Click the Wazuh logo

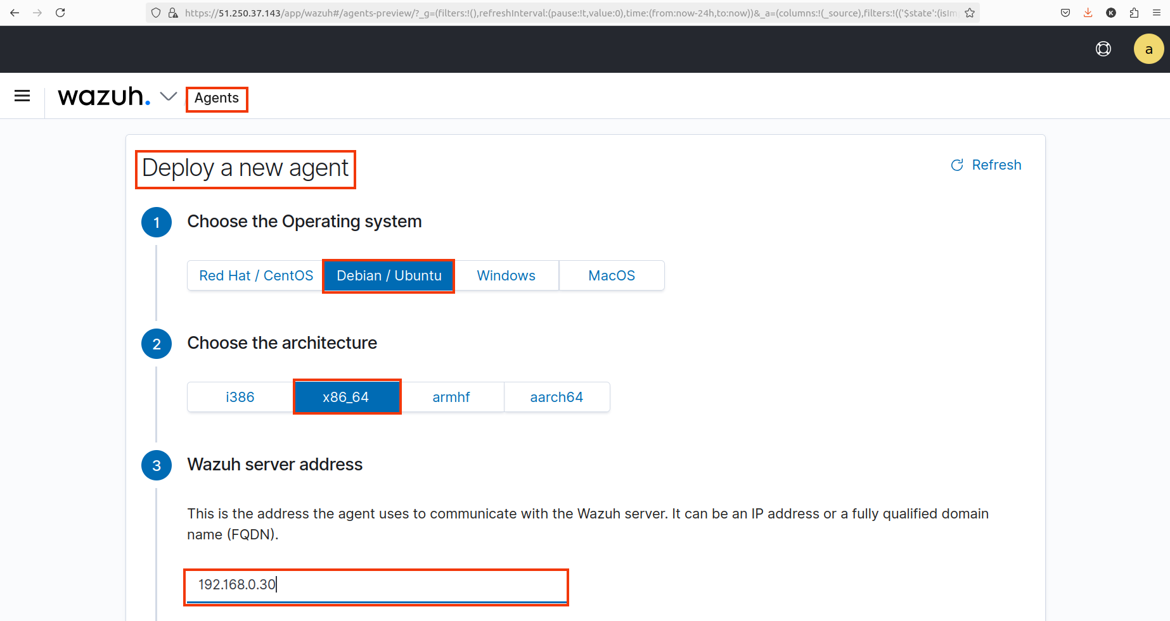pyautogui.click(x=104, y=96)
